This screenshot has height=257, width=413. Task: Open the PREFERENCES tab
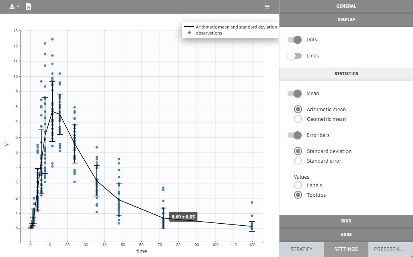390,249
